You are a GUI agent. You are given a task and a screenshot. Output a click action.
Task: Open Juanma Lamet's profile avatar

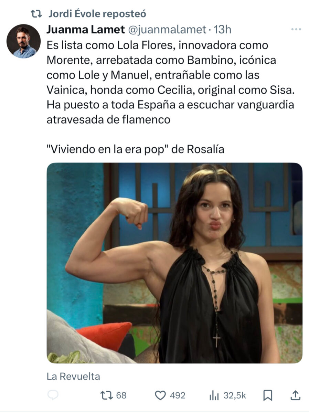(23, 41)
